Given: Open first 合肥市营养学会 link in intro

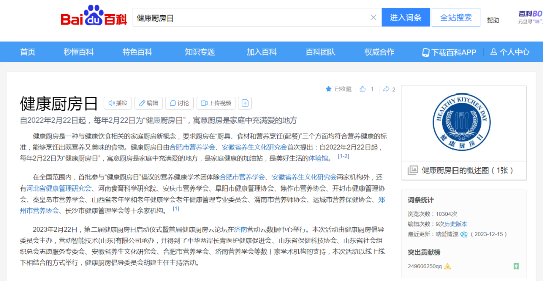Looking at the screenshot, I should [192, 147].
